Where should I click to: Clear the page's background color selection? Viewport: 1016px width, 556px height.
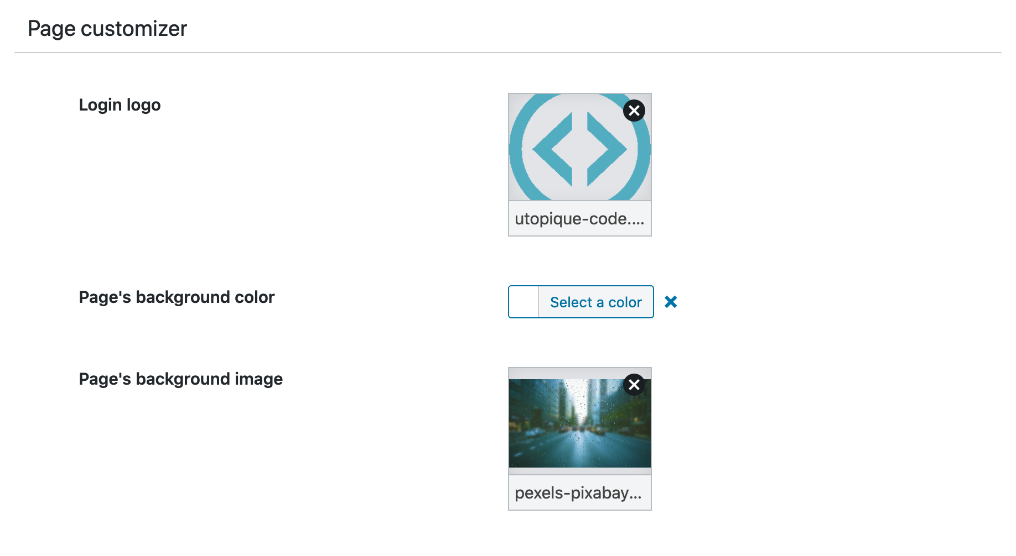point(671,302)
